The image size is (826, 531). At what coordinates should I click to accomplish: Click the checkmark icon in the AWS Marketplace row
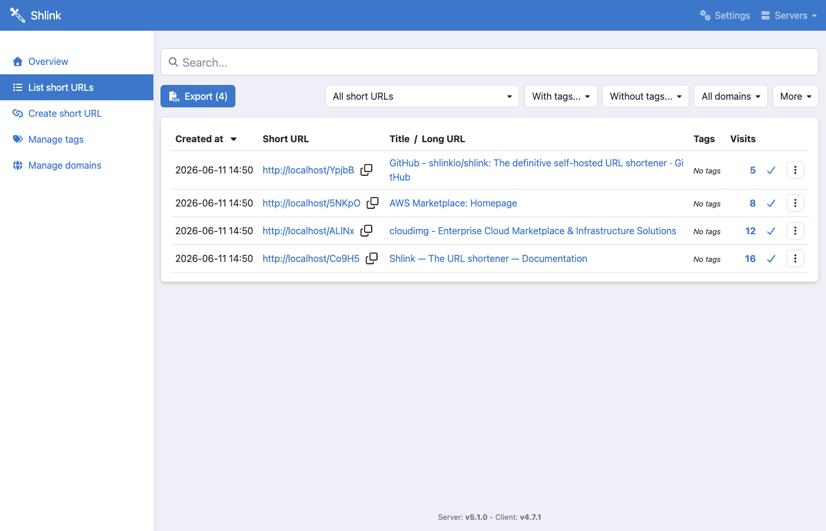pos(771,204)
